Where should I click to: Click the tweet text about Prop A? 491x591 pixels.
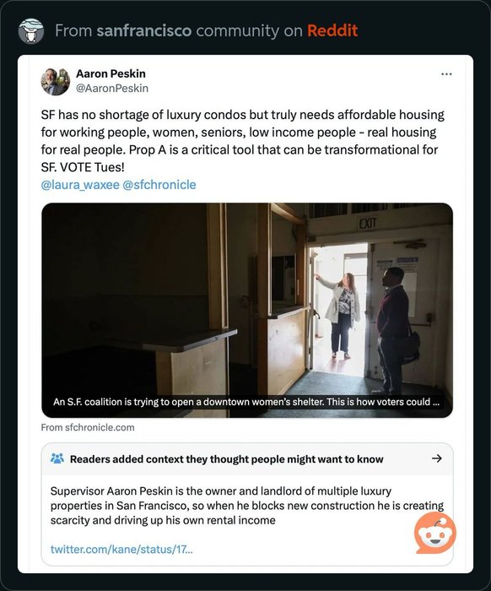pyautogui.click(x=242, y=141)
